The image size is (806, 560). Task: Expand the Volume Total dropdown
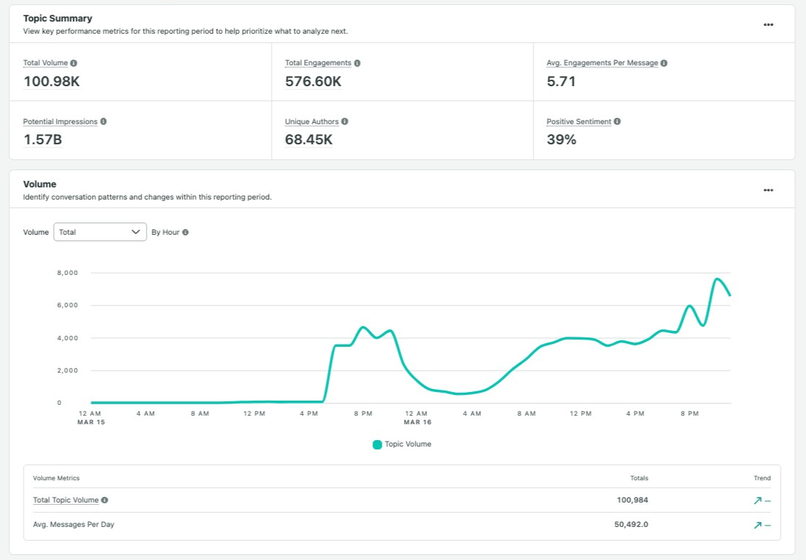(100, 232)
